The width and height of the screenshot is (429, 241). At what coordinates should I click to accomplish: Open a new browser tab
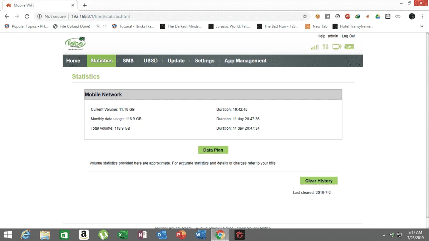tap(85, 5)
